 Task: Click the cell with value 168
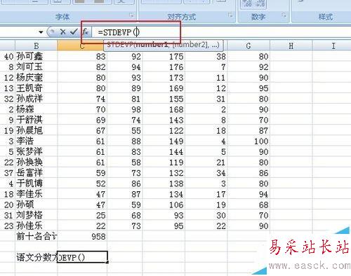(164, 109)
